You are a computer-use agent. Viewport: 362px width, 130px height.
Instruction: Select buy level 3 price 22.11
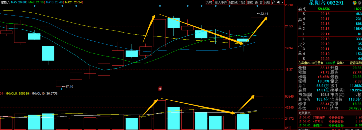[x=325, y=49]
